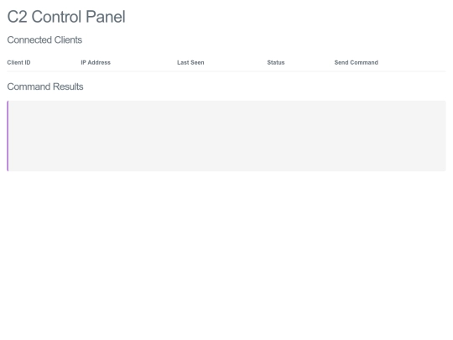Click the word "C2" in the title
The image size is (453, 340).
tap(17, 17)
